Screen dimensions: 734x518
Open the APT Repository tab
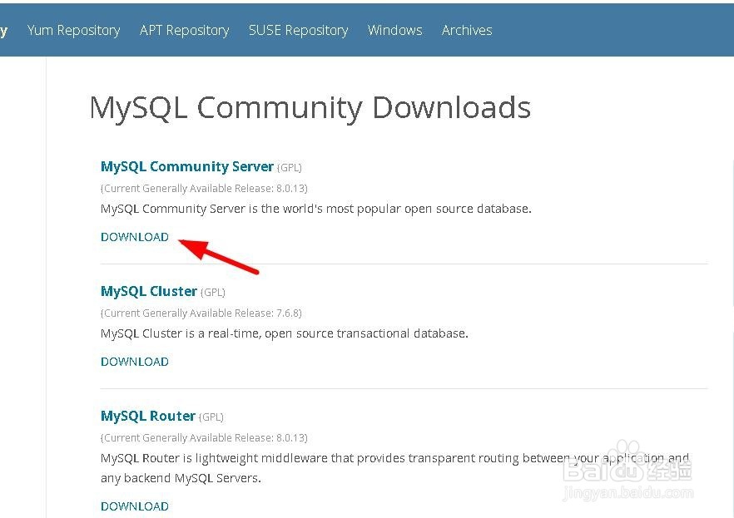tap(185, 31)
